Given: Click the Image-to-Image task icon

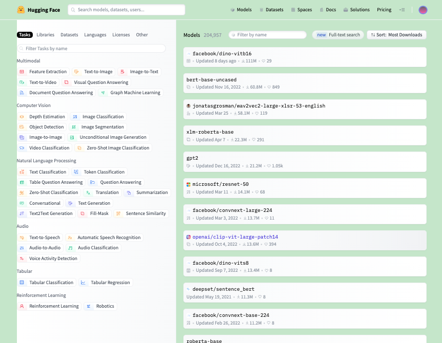Looking at the screenshot, I should 22,138.
